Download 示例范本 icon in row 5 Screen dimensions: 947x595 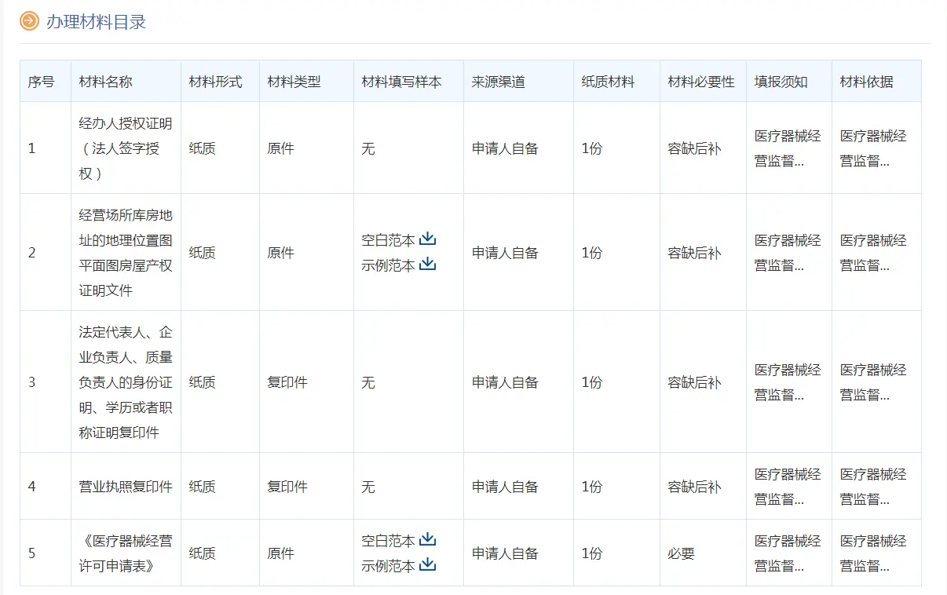427,564
